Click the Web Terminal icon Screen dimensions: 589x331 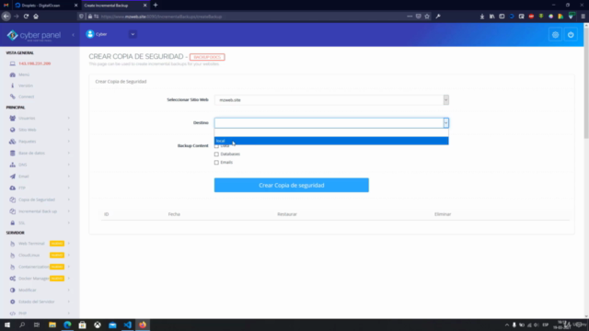click(x=12, y=244)
